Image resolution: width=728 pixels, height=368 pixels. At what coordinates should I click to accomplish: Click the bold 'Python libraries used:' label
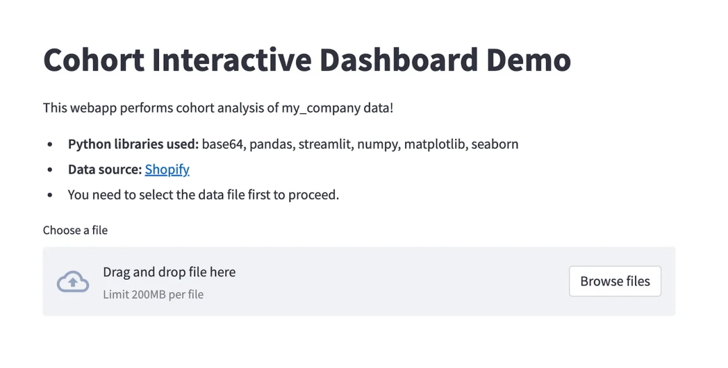pos(133,144)
